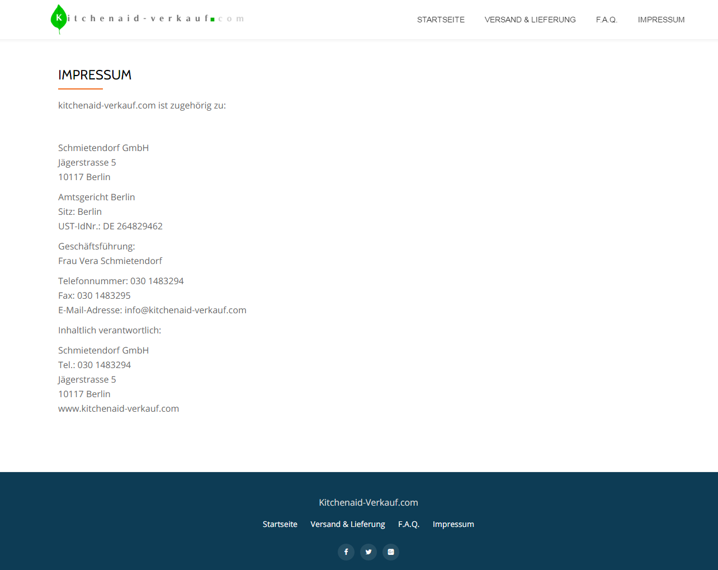The image size is (718, 570).
Task: Open F.A.Q. in the top navigation
Action: (x=607, y=20)
